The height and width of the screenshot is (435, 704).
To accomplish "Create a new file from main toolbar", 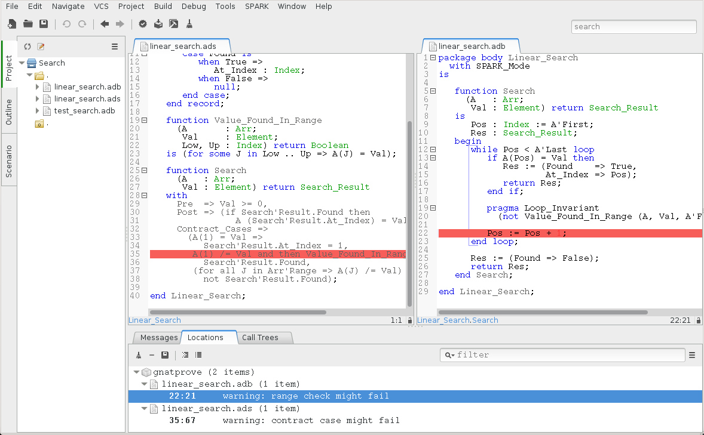I will [12, 24].
